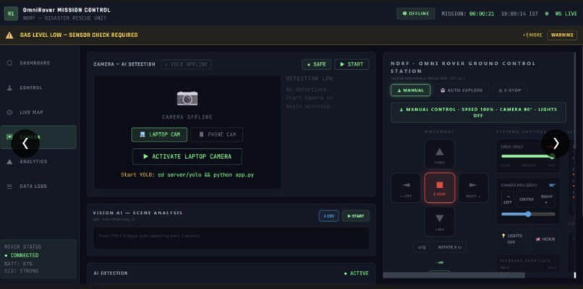Click the 'GAS LEVEL LOW' alert text
Screen dimensions: 583x289
[x=79, y=35]
